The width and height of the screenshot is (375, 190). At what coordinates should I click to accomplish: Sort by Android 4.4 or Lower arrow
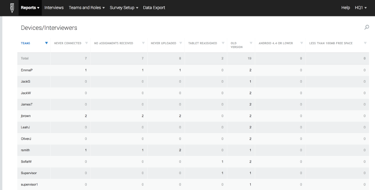tap(301, 43)
